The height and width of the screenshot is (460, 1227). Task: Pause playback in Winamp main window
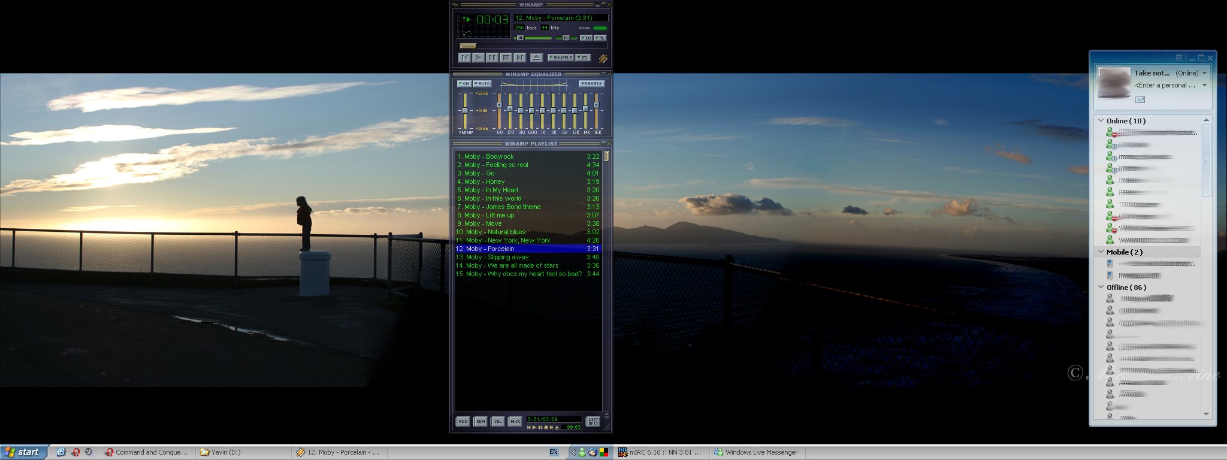(492, 58)
